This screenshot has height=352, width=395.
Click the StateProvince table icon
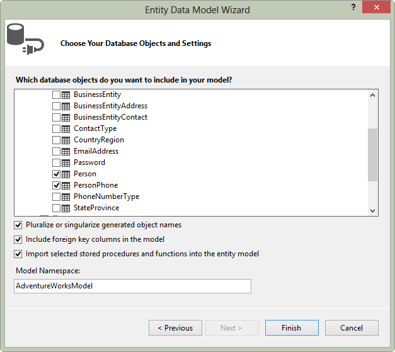(66, 208)
